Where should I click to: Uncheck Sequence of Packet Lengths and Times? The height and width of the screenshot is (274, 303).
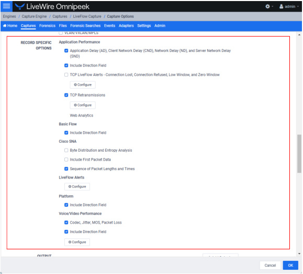[66, 169]
